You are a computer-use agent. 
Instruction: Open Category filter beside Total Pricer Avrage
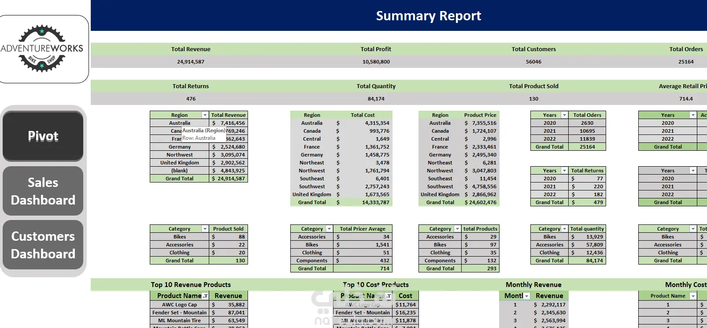tap(329, 229)
